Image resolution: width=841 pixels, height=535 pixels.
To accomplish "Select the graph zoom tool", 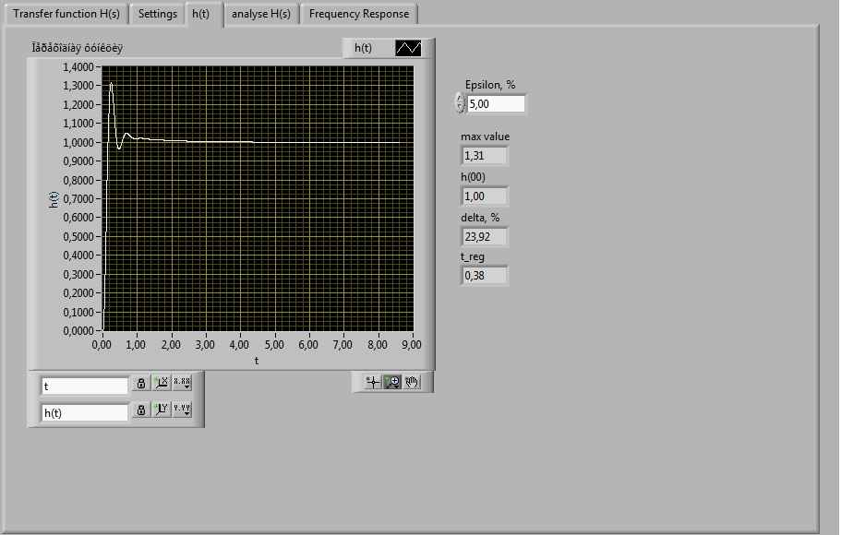I will (392, 382).
